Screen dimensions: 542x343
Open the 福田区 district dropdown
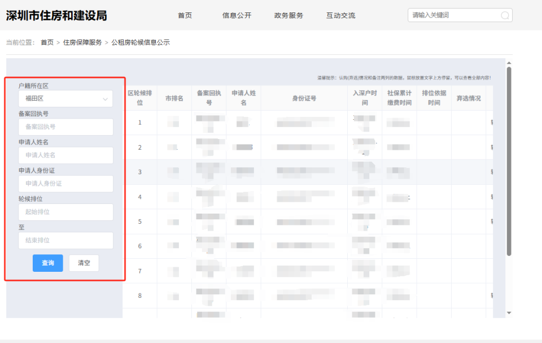coord(65,99)
